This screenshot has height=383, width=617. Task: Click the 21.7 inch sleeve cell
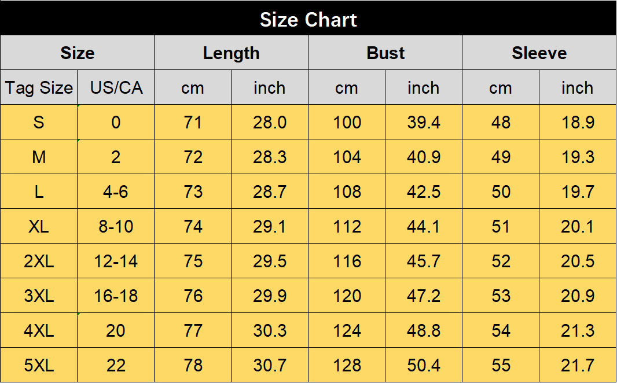click(x=578, y=365)
